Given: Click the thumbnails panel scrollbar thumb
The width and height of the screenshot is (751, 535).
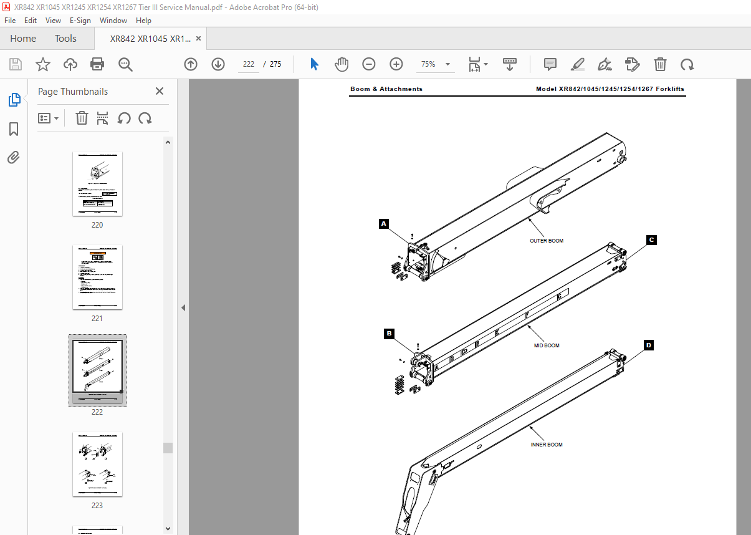Looking at the screenshot, I should [168, 448].
